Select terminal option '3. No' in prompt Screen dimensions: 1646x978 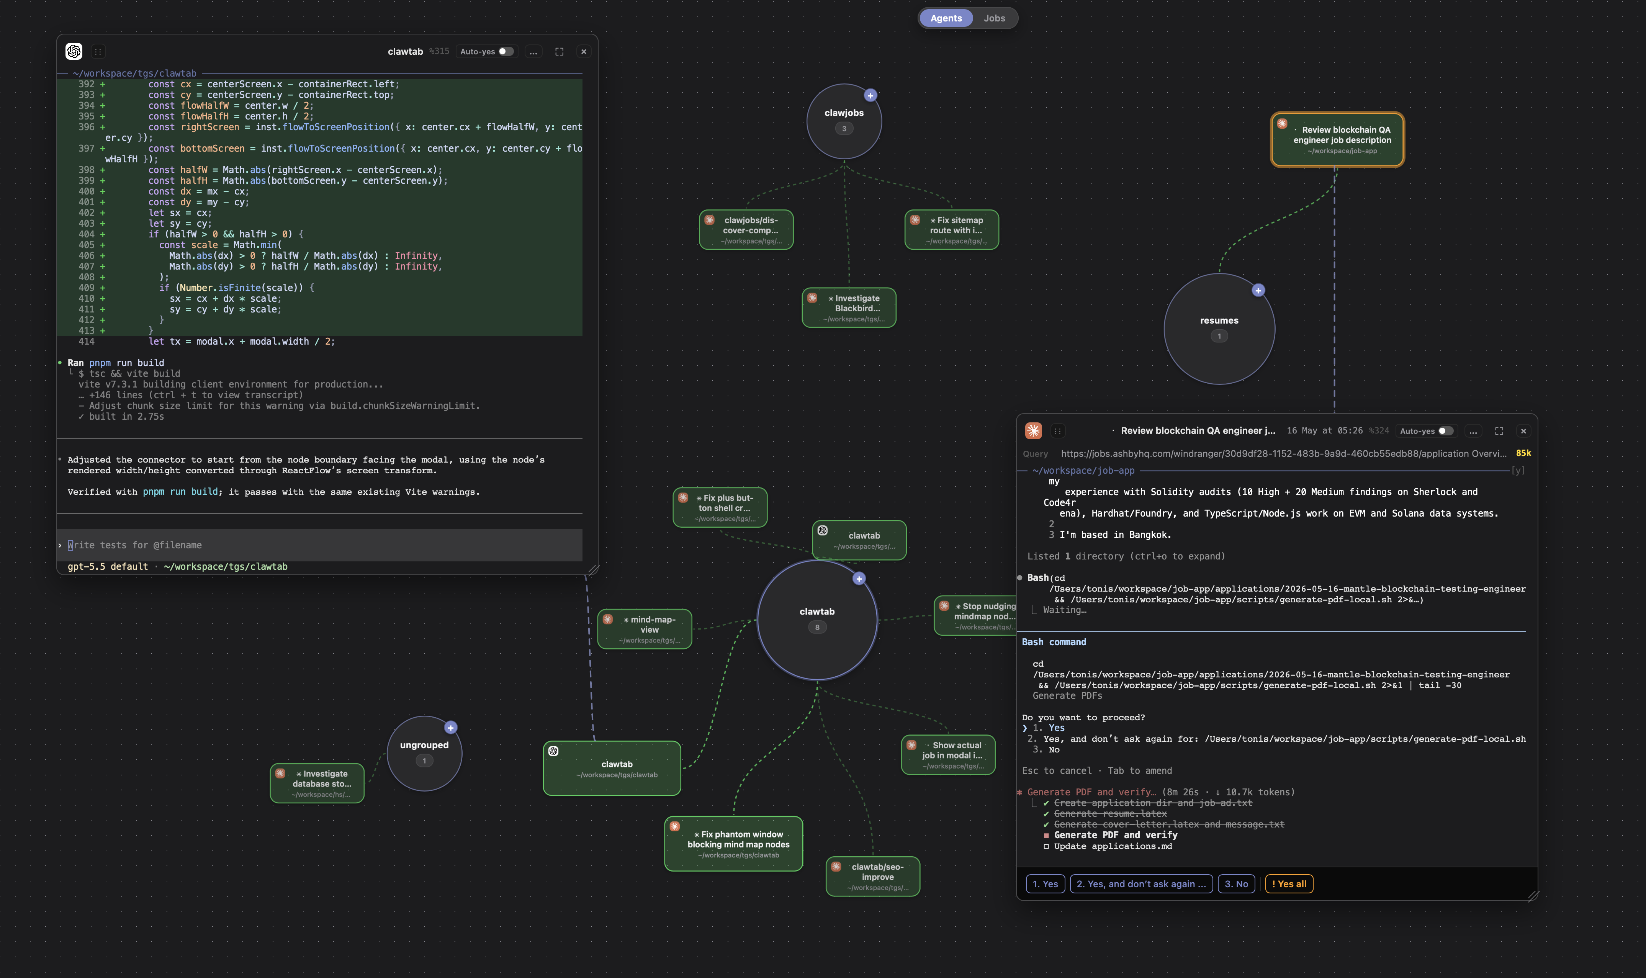click(x=1046, y=750)
